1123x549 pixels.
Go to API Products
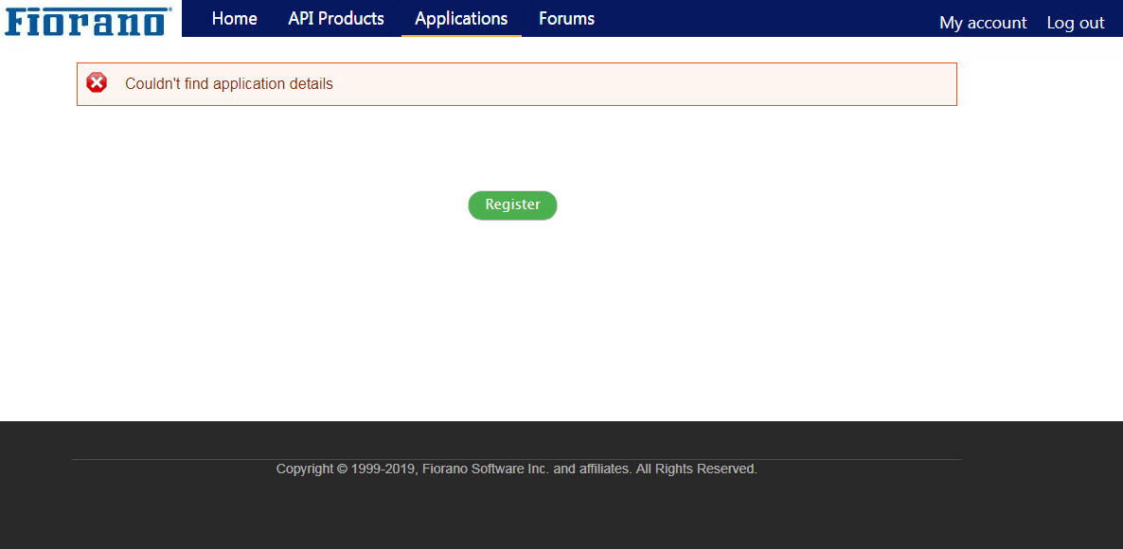pyautogui.click(x=336, y=19)
